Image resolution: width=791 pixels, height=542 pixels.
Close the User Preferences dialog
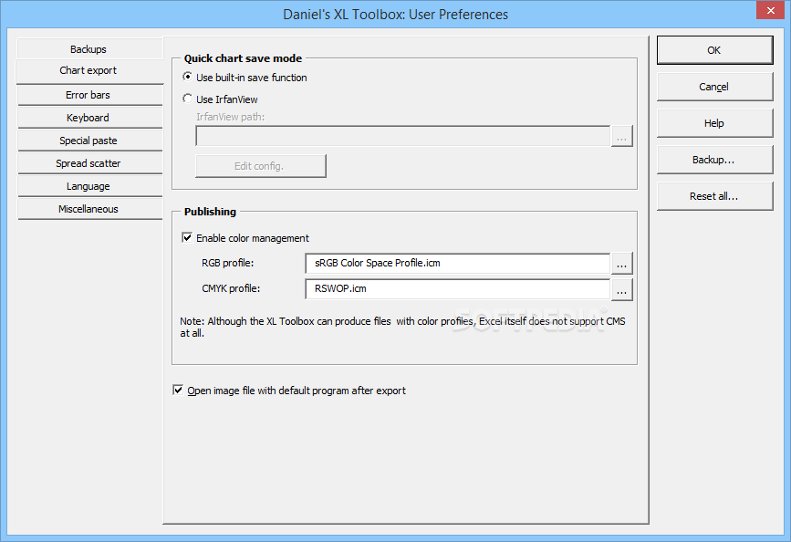click(770, 10)
